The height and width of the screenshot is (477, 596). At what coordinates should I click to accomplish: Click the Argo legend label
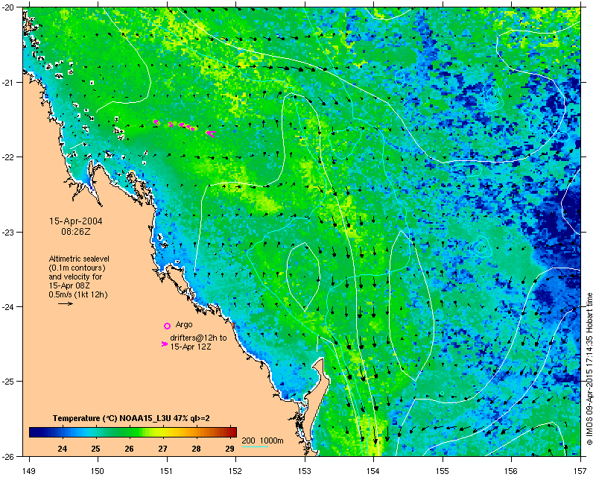(184, 324)
